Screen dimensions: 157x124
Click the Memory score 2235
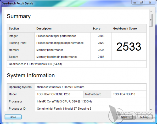[x=101, y=50]
